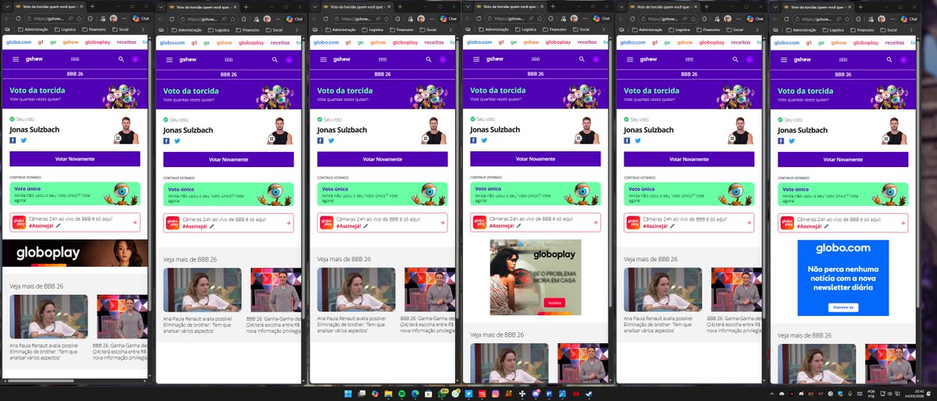The width and height of the screenshot is (937, 401).
Task: Open Ana Paula Renault thumbnail, second window
Action: (x=202, y=290)
